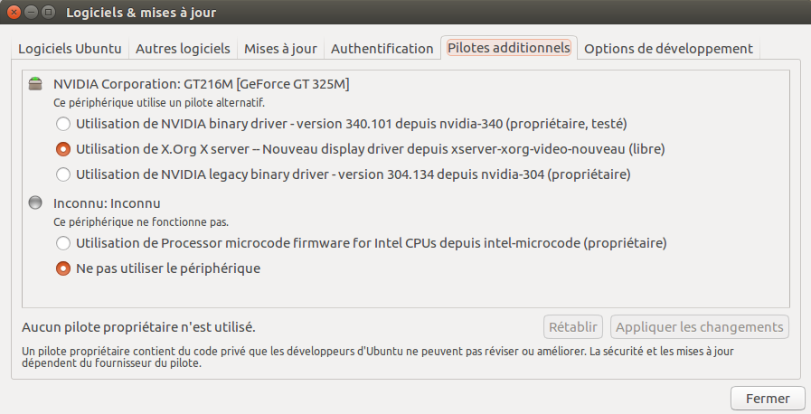
Task: Enable Intel CPU microcode firmware option
Action: [x=62, y=242]
